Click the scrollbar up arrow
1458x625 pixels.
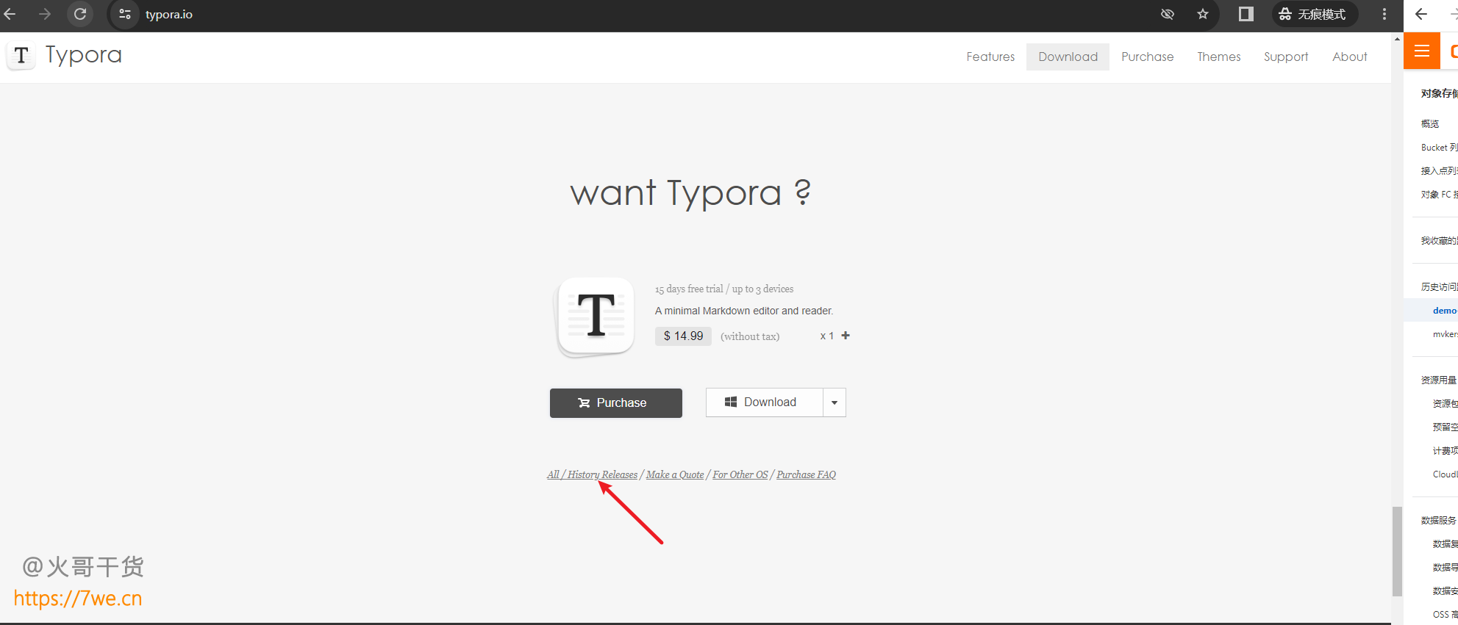pyautogui.click(x=1397, y=38)
